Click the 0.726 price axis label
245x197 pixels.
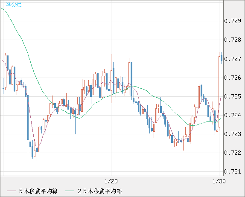[233, 78]
